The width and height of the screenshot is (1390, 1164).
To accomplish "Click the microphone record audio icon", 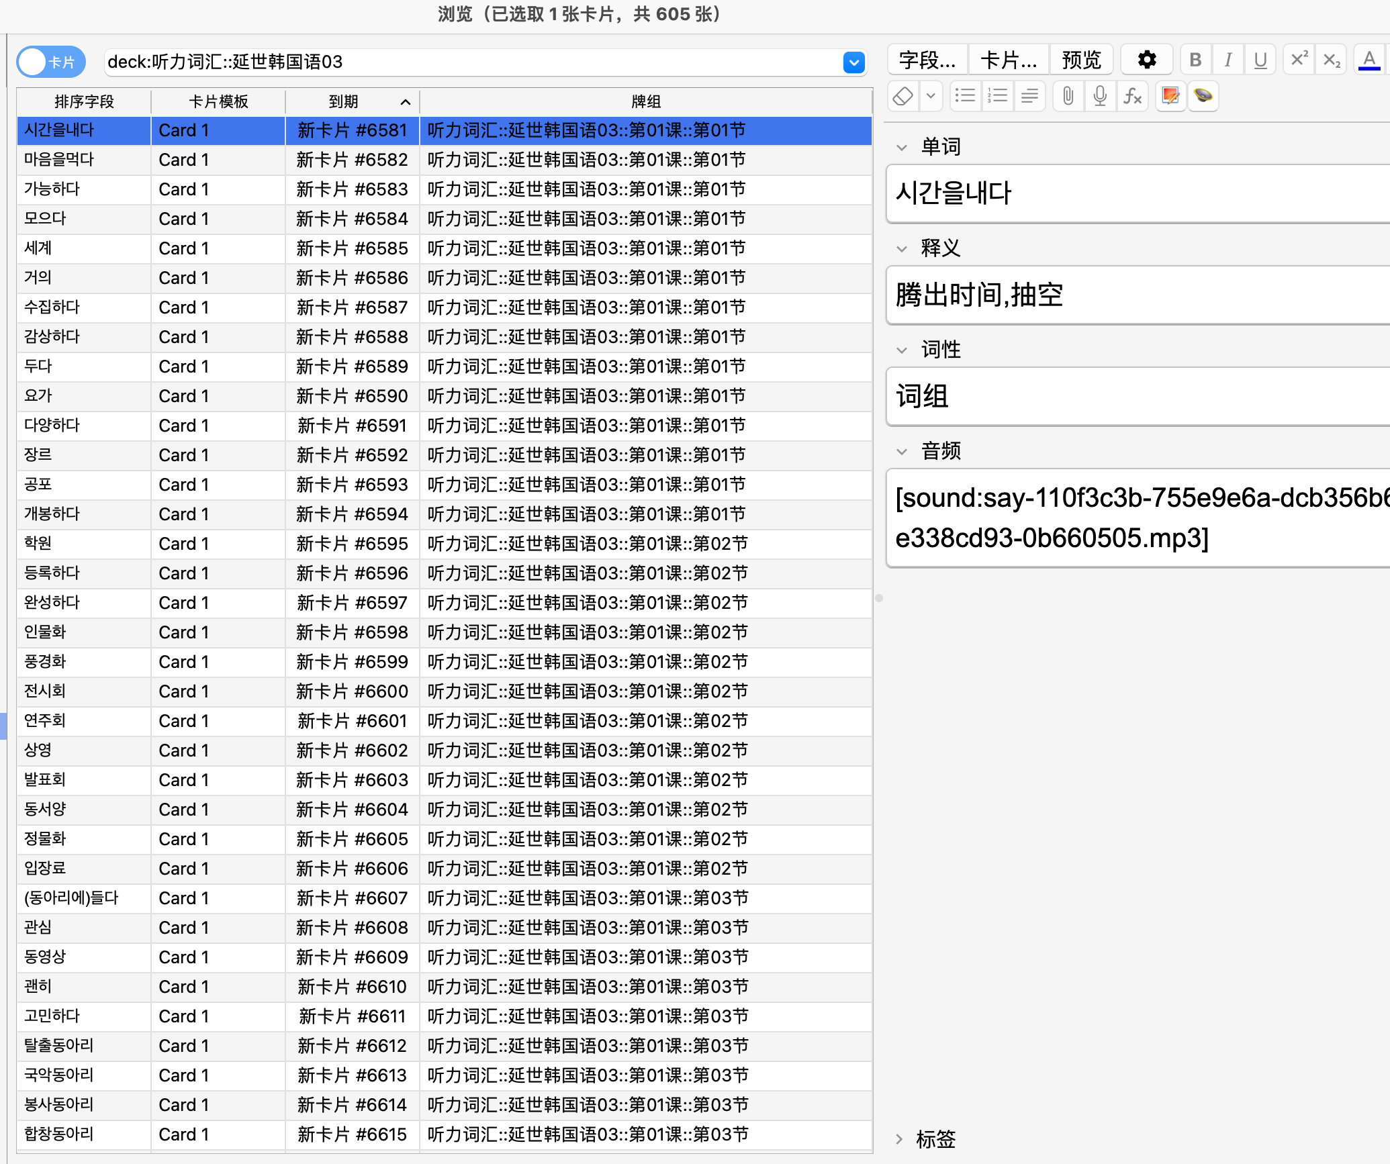I will (x=1100, y=96).
